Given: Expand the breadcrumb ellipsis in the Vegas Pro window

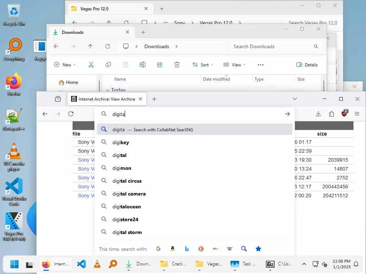Looking at the screenshot, I should click(165, 22).
